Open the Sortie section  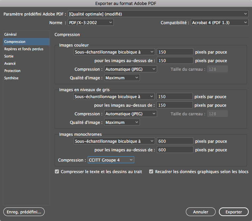[9, 56]
